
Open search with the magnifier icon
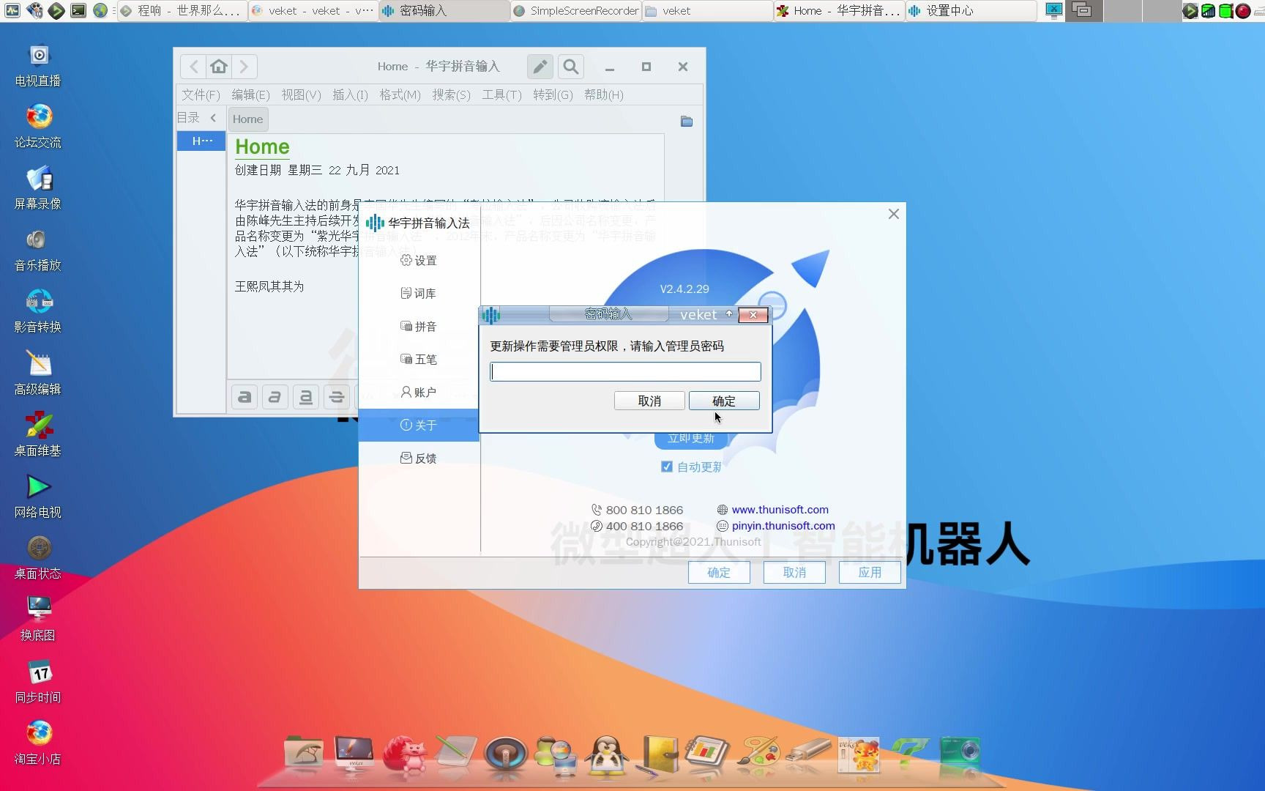tap(570, 67)
